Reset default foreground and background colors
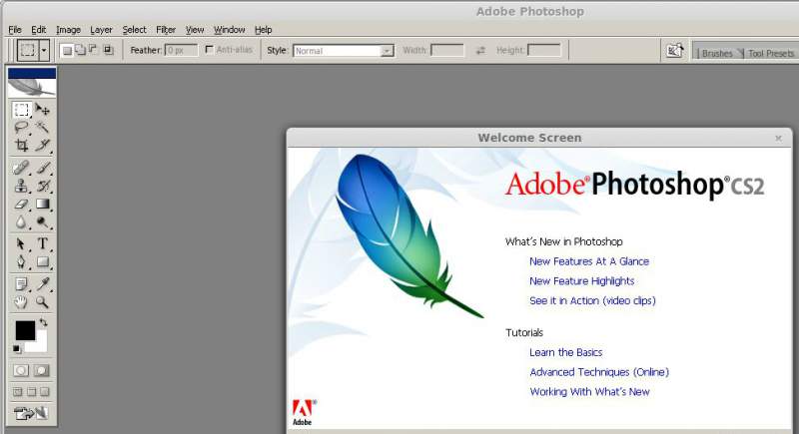Viewport: 799px width, 434px height. point(17,349)
